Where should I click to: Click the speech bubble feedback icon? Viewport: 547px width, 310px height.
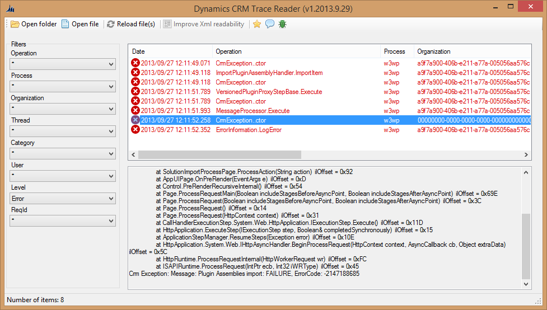tap(270, 24)
